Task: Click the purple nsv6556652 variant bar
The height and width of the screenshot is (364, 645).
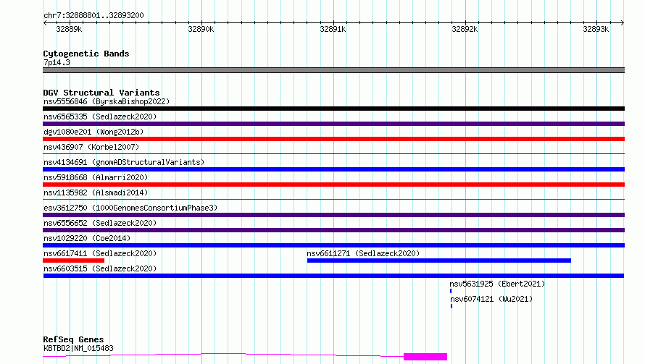Action: [333, 230]
